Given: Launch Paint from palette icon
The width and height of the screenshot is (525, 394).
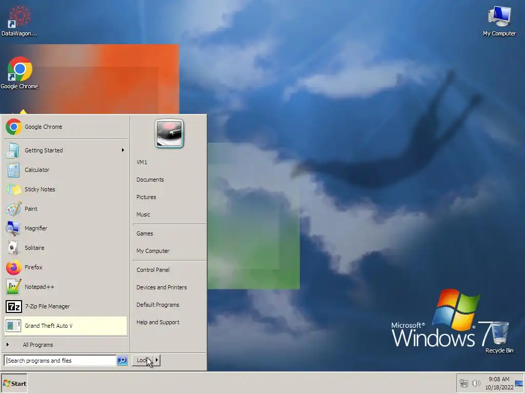Looking at the screenshot, I should 13,209.
